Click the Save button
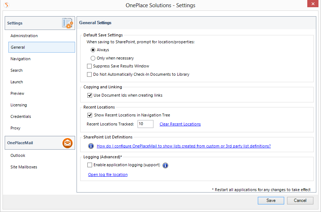Screen dimensions: 321x212 [271, 200]
